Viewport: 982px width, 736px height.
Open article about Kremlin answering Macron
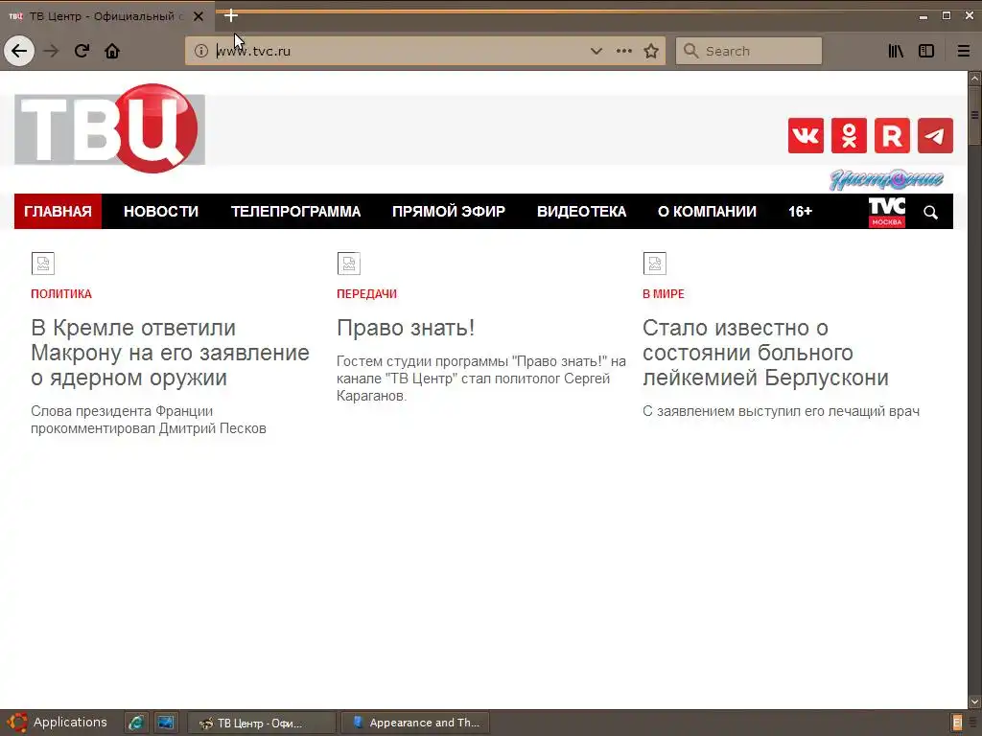(170, 353)
